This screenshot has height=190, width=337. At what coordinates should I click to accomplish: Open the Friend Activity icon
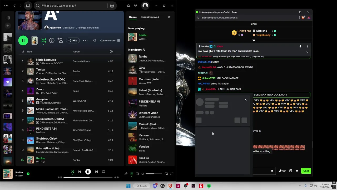click(135, 6)
